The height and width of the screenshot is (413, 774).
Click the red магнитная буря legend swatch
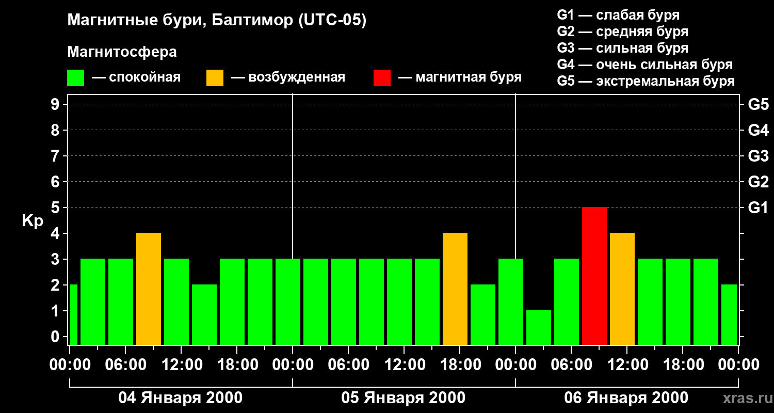382,78
